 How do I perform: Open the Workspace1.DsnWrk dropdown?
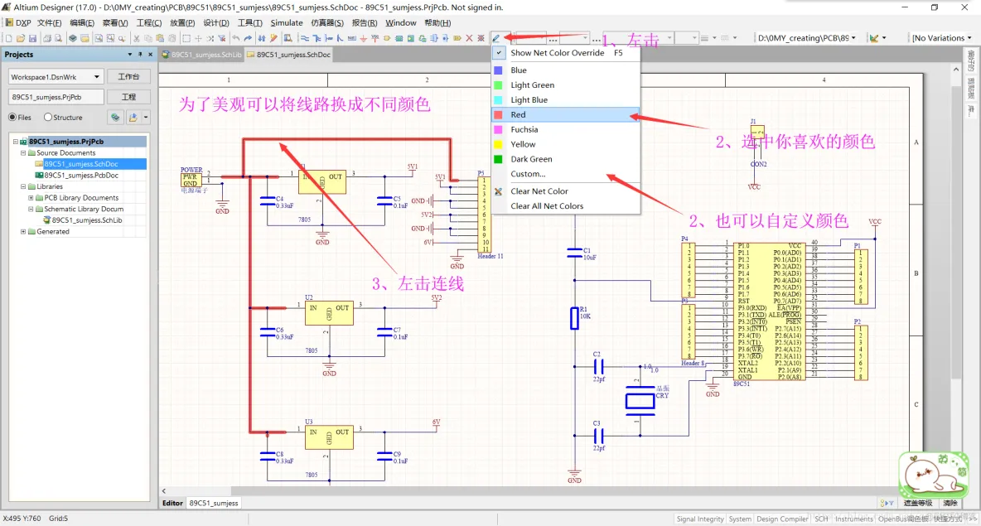tap(96, 77)
